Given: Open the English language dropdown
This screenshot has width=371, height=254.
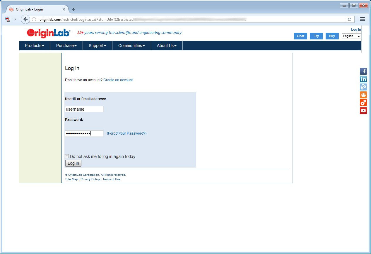Looking at the screenshot, I should pos(351,36).
